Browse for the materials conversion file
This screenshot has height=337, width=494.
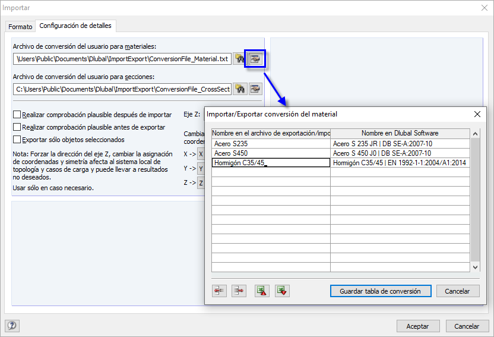[240, 59]
